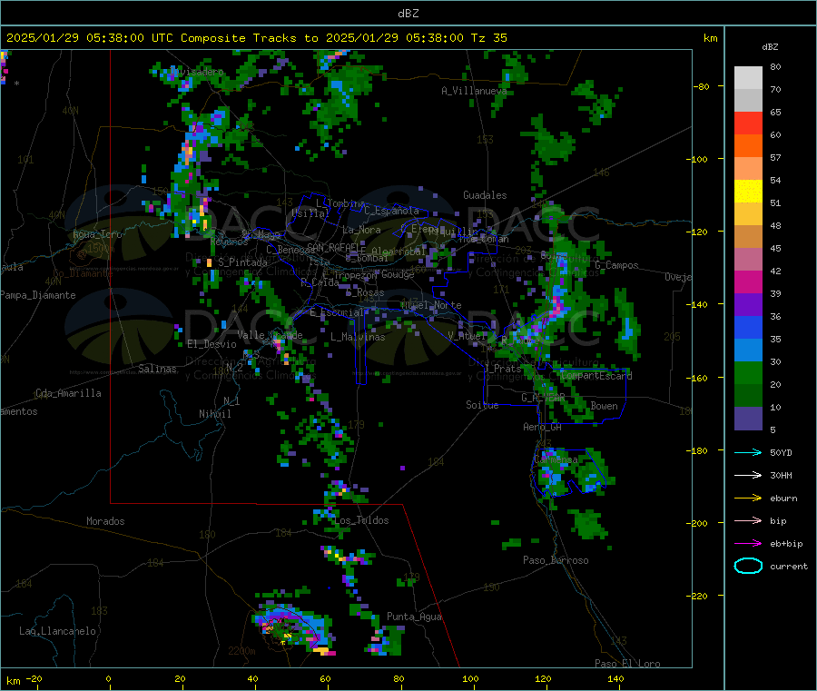Select the 35 dBZ blue color swatch
The image size is (817, 691).
click(x=748, y=327)
